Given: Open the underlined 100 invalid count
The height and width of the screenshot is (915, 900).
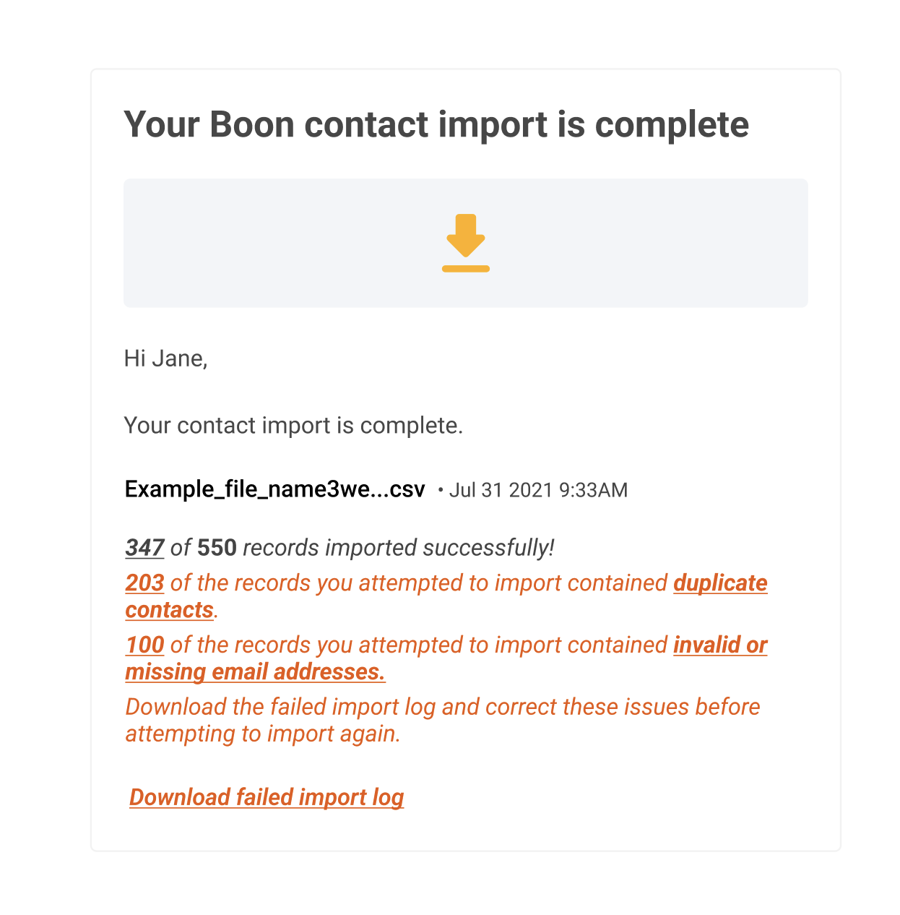Looking at the screenshot, I should point(144,645).
